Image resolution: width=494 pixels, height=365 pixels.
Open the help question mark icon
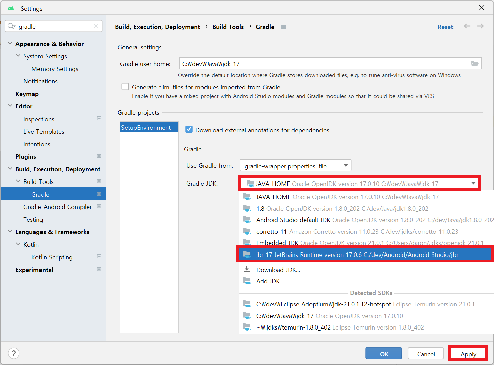14,353
